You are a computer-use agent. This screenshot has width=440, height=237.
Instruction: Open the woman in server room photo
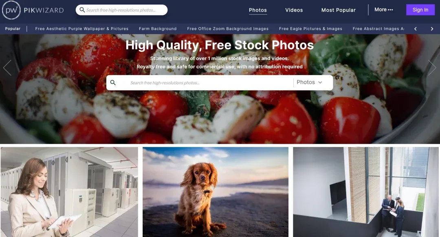tap(69, 192)
